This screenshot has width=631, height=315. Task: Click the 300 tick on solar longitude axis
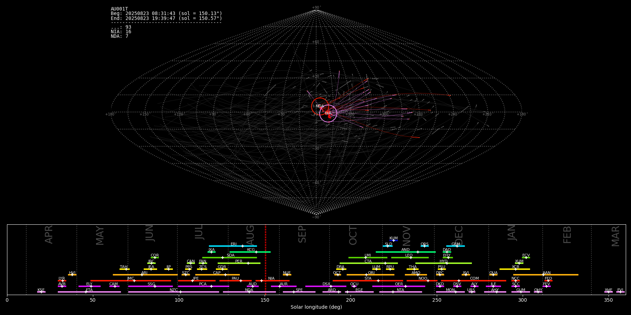[522, 300]
